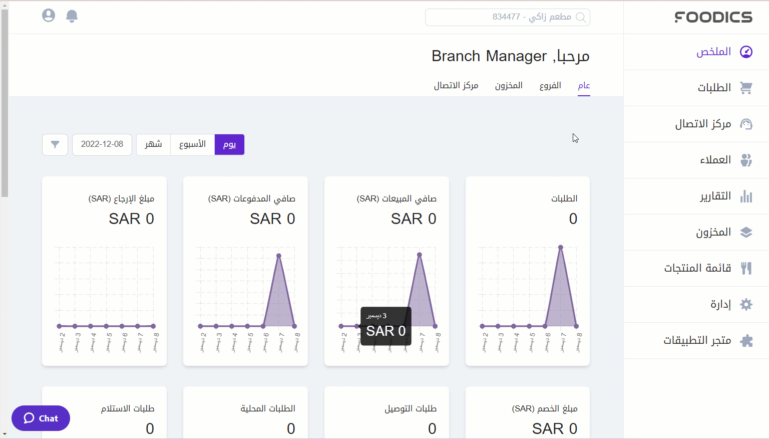The height and width of the screenshot is (439, 769).
Task: Switch period to الأسبوع (week)
Action: pos(192,144)
